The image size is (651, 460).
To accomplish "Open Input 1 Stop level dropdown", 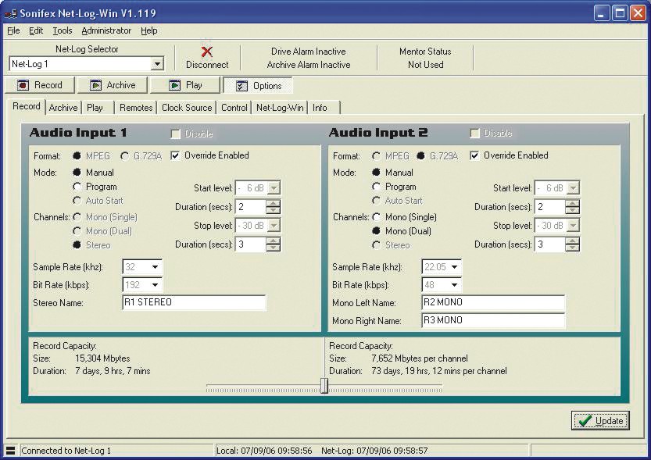I will (x=274, y=226).
